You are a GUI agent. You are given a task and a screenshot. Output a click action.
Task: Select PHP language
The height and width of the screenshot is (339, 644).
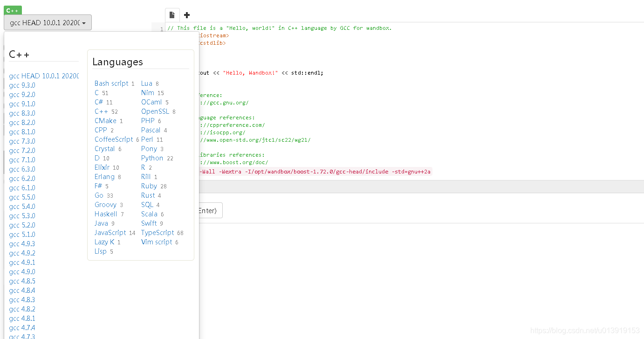pyautogui.click(x=148, y=121)
